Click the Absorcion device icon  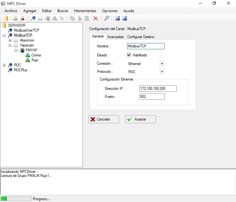(16, 40)
